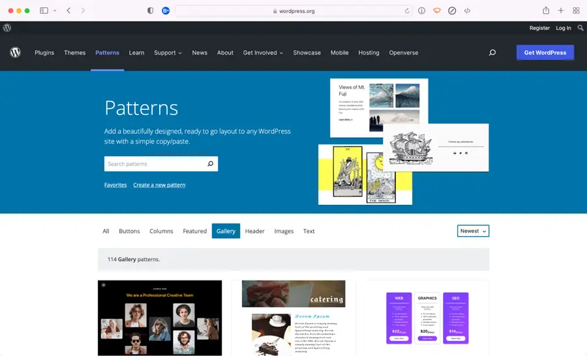
Task: Follow the Favorites link
Action: pyautogui.click(x=115, y=185)
